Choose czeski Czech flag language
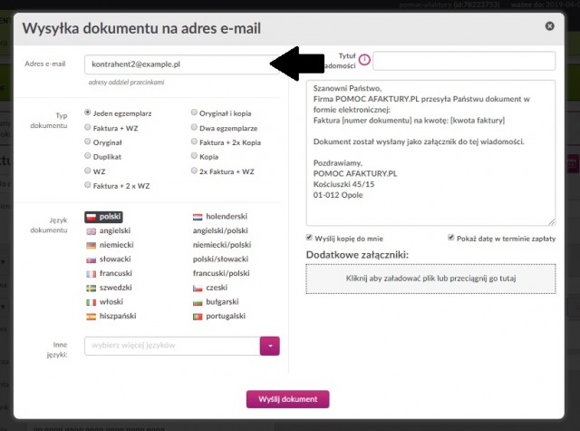580x431 pixels. (x=210, y=288)
